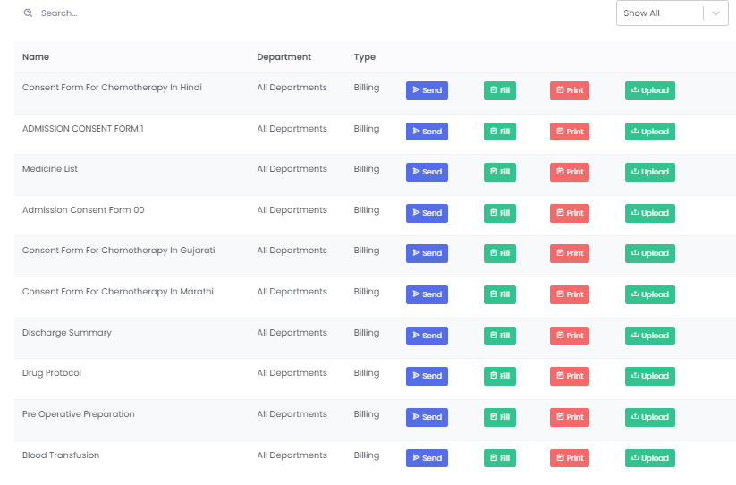Fill Chemotherapy In Gujarati consent form
Image resolution: width=736 pixels, height=485 pixels.
pyautogui.click(x=499, y=253)
